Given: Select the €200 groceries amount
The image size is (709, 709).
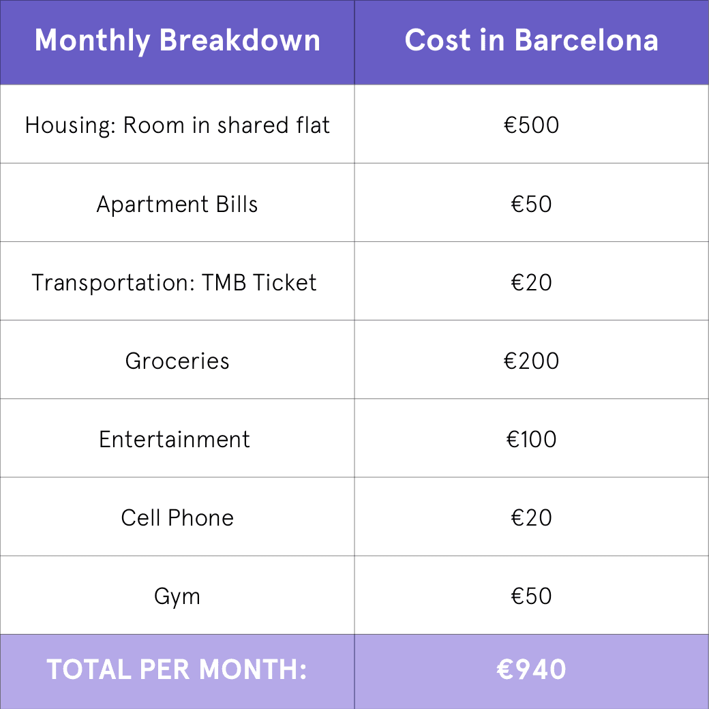Looking at the screenshot, I should 531,361.
